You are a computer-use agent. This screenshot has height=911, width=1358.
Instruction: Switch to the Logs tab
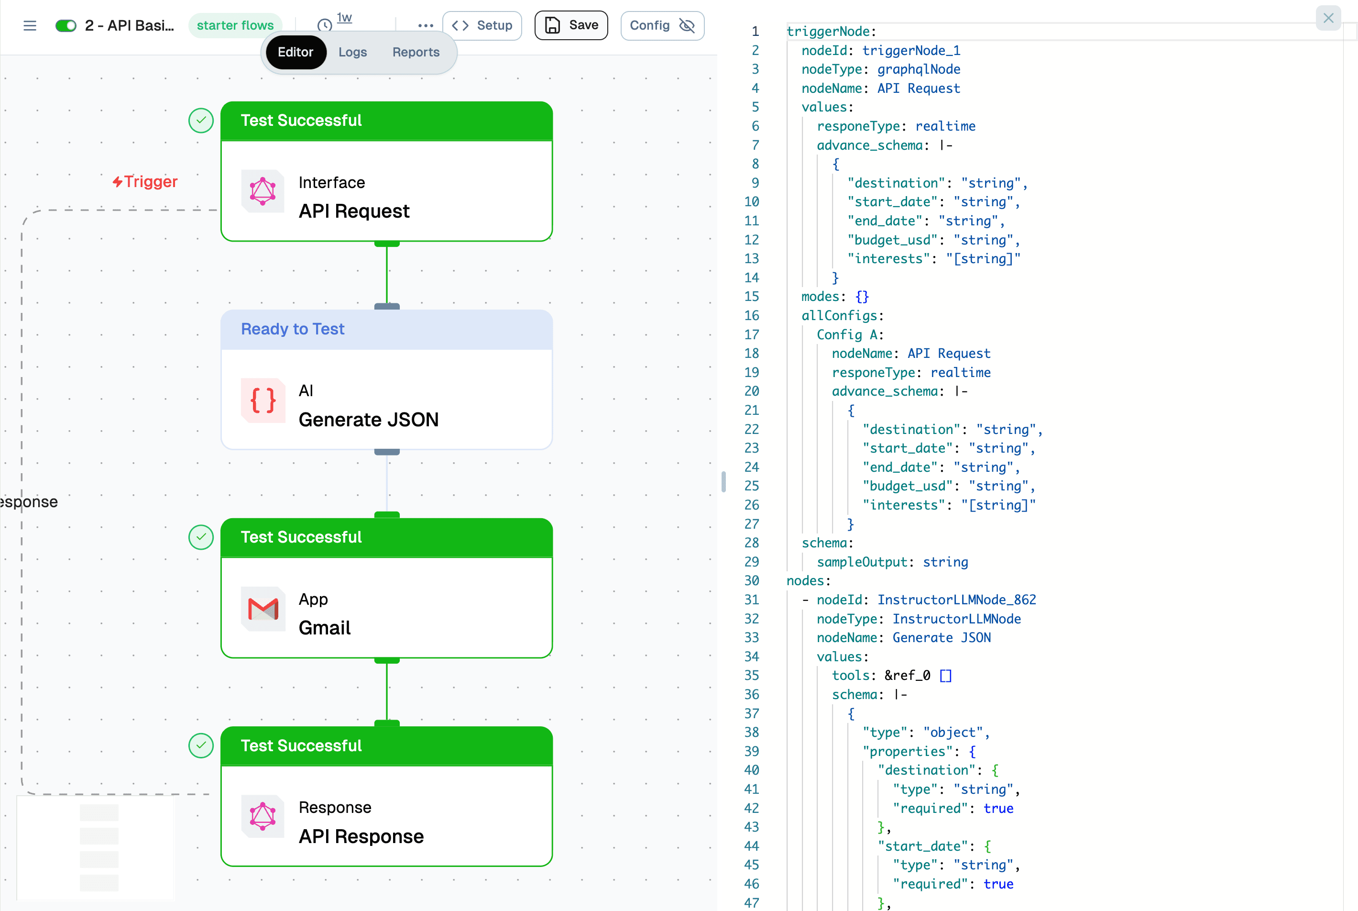click(x=352, y=52)
